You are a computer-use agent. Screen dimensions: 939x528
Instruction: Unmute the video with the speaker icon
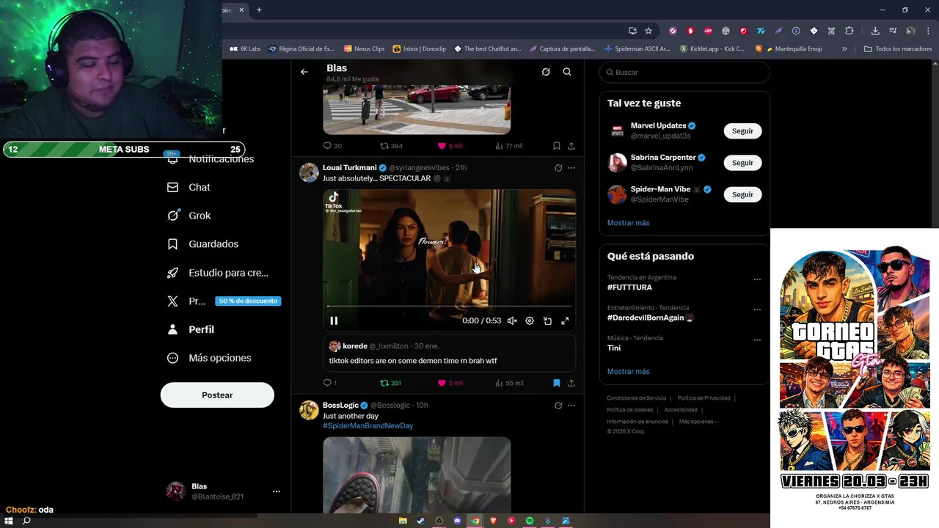[x=512, y=320]
